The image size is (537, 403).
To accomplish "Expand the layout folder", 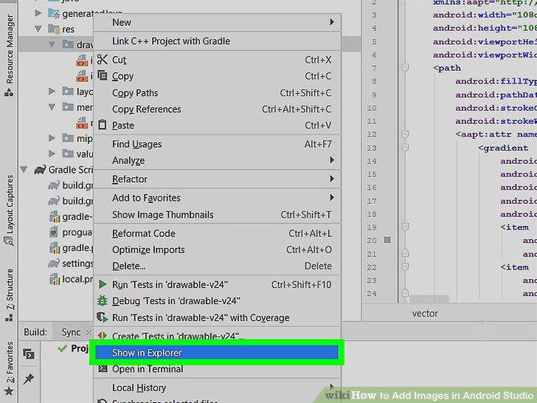I will click(x=52, y=92).
